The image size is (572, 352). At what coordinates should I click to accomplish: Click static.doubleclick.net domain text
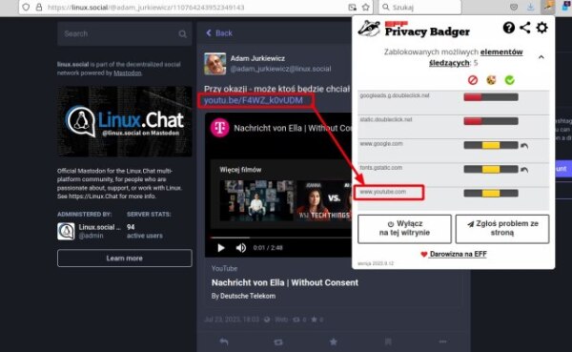(x=385, y=120)
